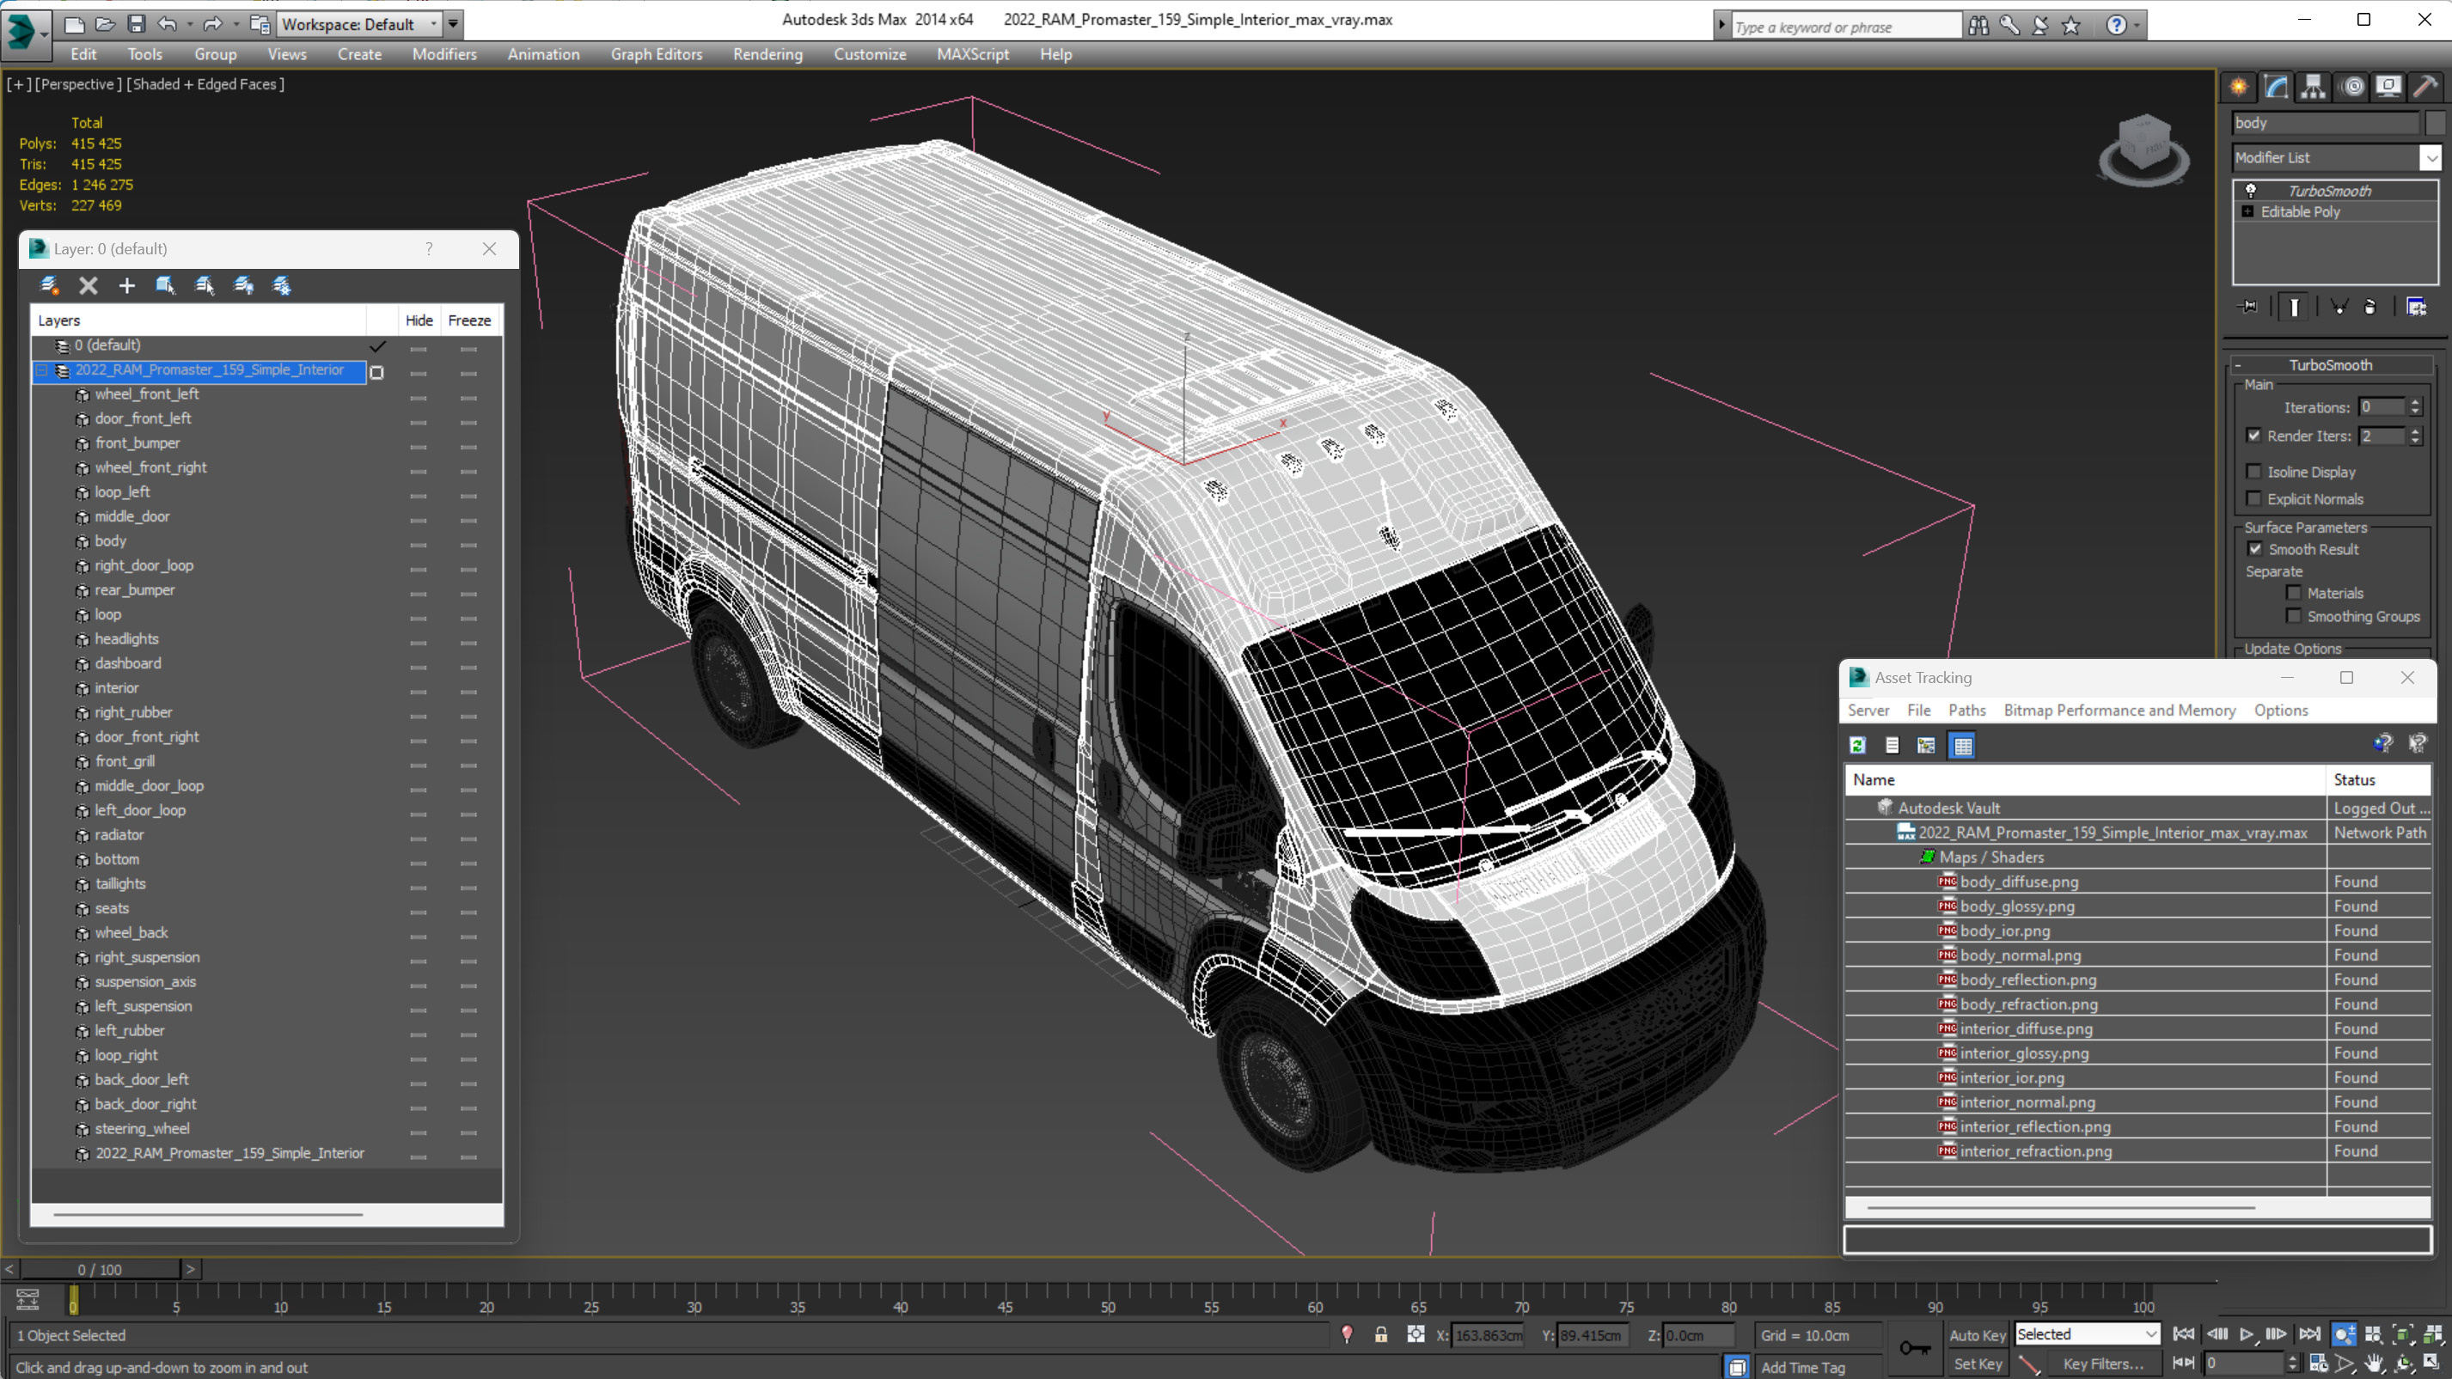Open the Workspace Default dropdown
This screenshot has height=1379, width=2452.
(434, 24)
